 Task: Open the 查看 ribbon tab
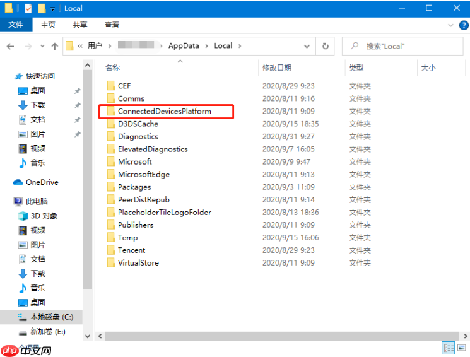coord(112,25)
